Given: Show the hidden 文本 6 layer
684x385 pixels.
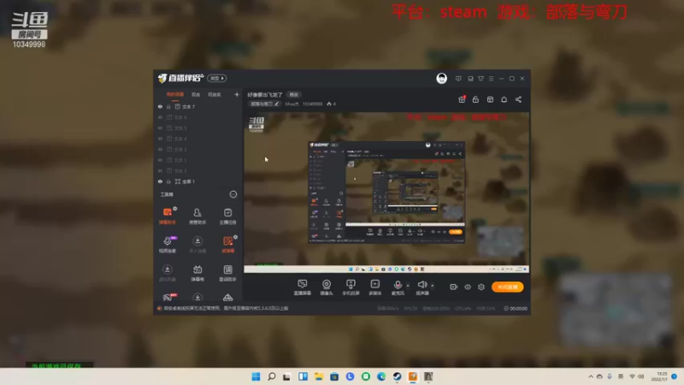Looking at the screenshot, I should [x=160, y=117].
